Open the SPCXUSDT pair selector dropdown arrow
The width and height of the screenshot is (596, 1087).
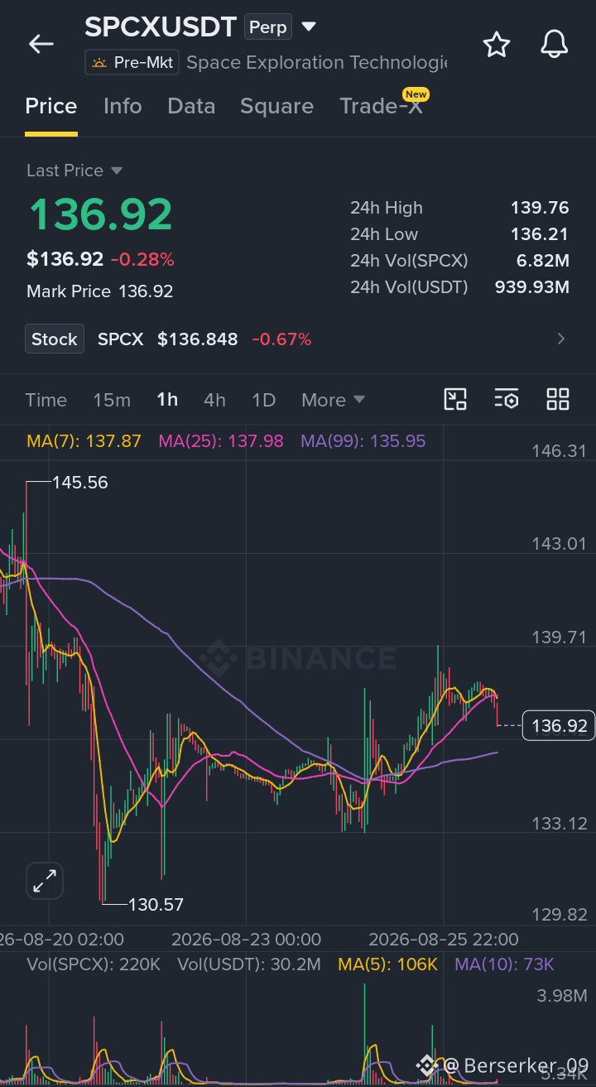point(309,27)
